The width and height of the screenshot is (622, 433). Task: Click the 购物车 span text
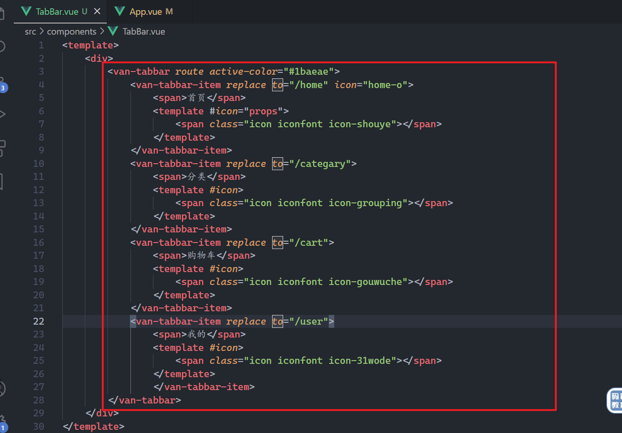pyautogui.click(x=201, y=255)
